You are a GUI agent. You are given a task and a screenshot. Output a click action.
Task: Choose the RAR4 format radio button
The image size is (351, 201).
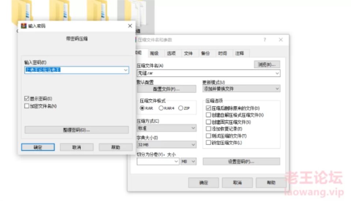pos(161,108)
